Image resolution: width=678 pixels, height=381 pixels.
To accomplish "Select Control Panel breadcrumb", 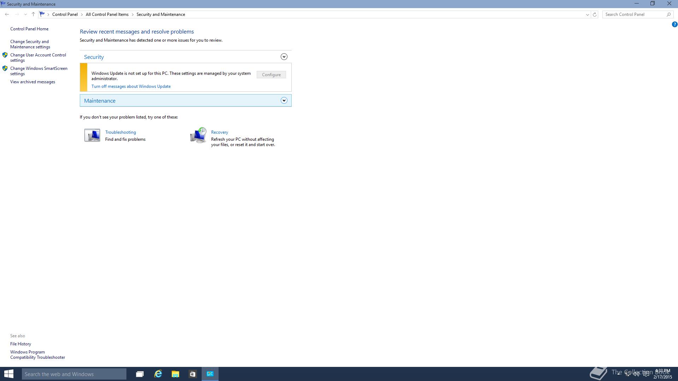I will [65, 14].
